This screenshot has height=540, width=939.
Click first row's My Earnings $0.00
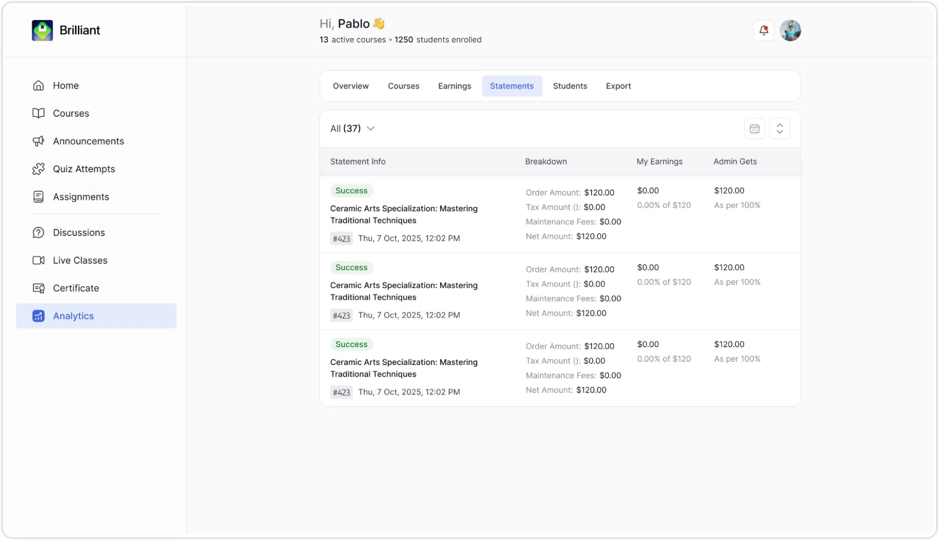[x=648, y=191]
